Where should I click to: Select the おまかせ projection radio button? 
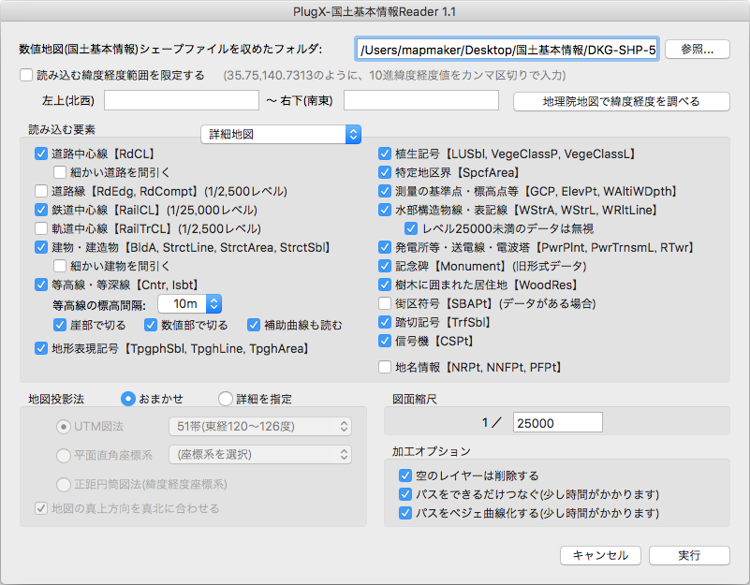pos(127,399)
